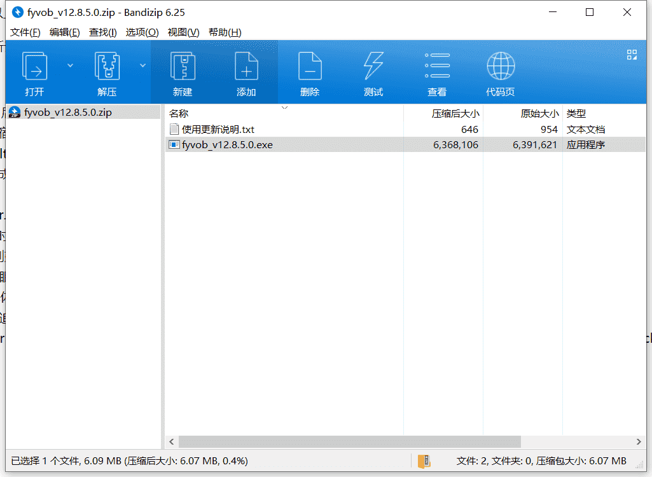Viewport: 652px width, 477px height.
Task: Sort by the 名称 column header
Action: tap(179, 114)
